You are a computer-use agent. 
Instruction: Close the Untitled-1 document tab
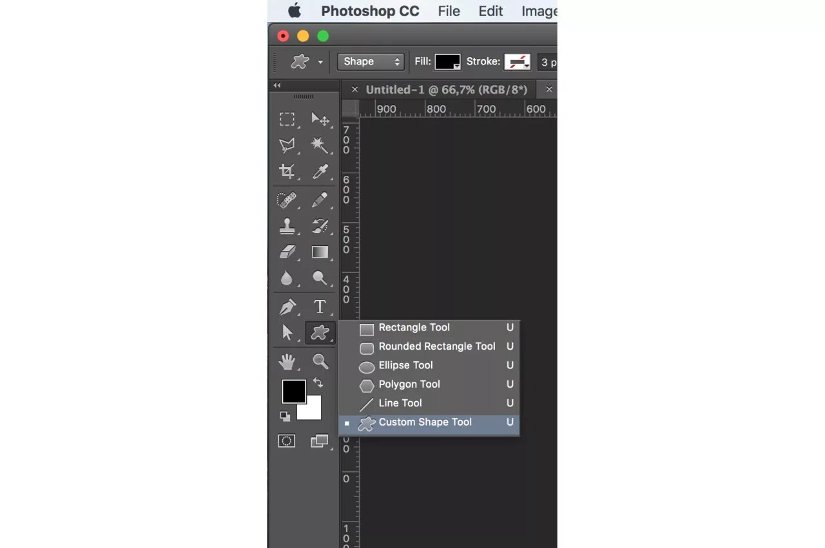click(354, 90)
